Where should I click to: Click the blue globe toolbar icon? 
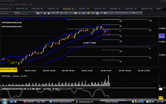click(84, 13)
